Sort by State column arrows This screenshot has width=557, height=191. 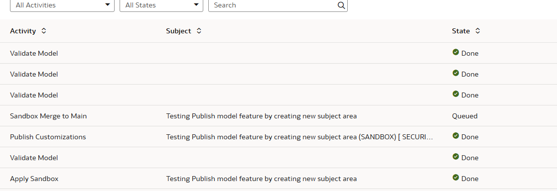[x=478, y=31]
